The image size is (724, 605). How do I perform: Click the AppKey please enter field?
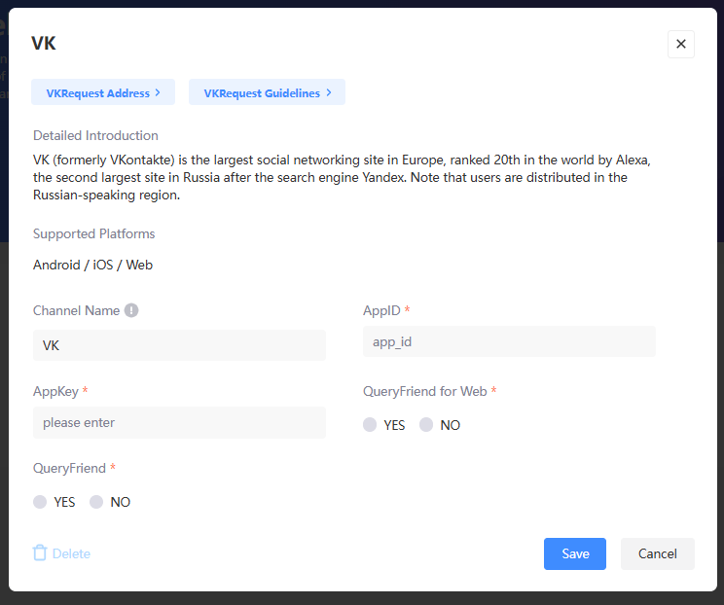pos(179,422)
